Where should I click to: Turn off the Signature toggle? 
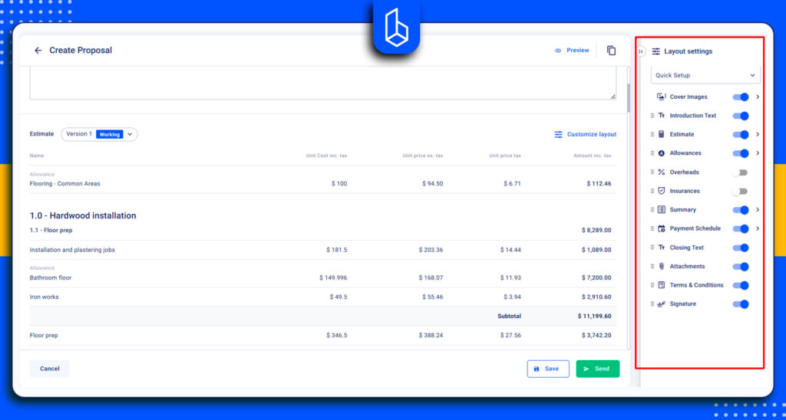tap(741, 304)
